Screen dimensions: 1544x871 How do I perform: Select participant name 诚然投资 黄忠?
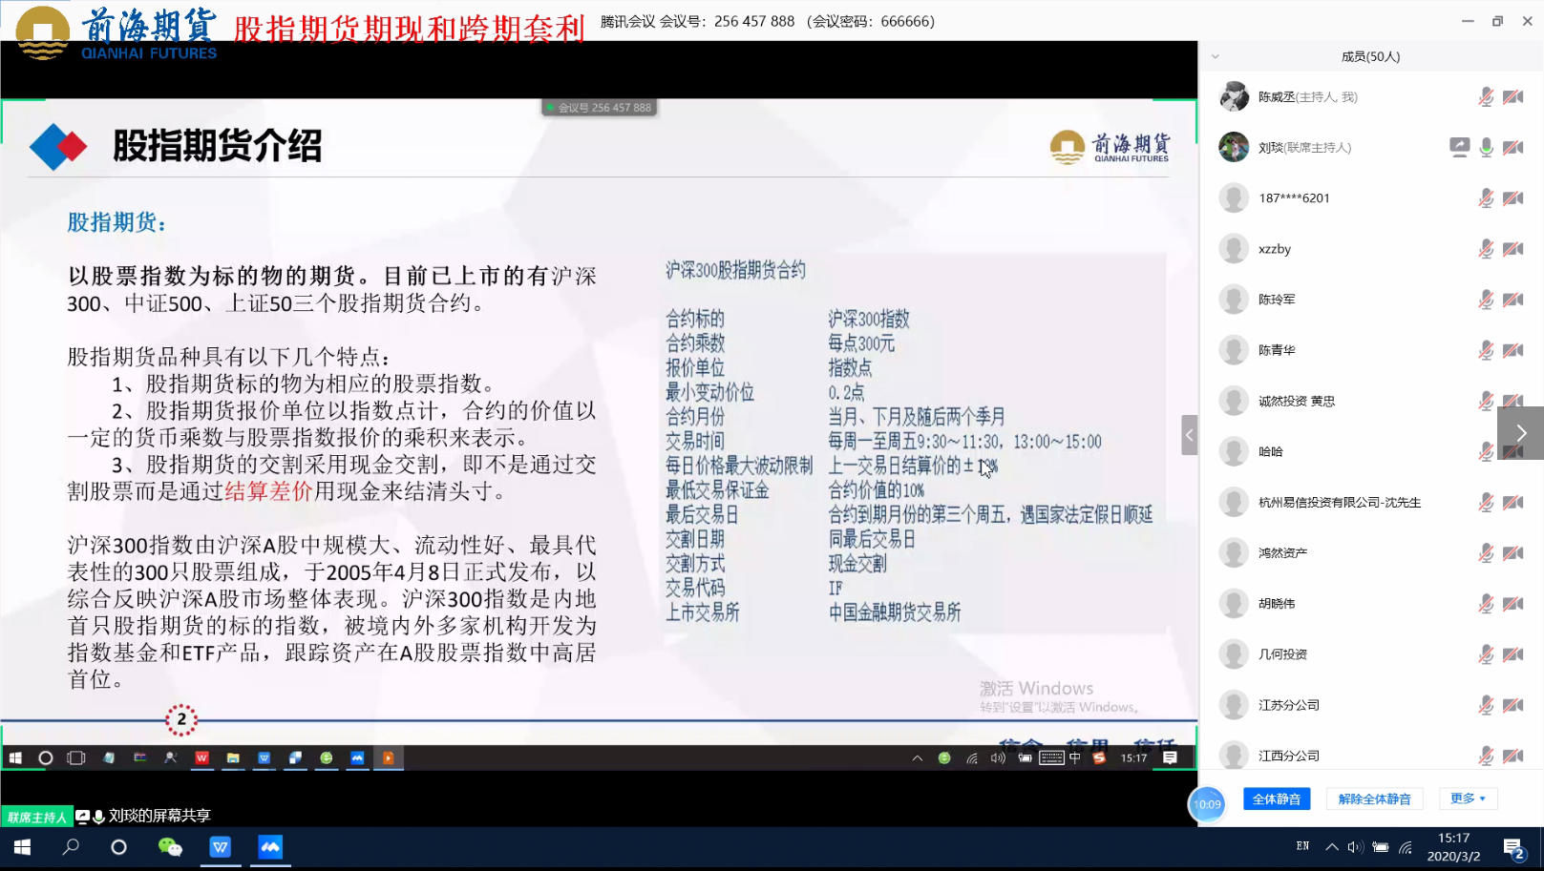pyautogui.click(x=1297, y=402)
